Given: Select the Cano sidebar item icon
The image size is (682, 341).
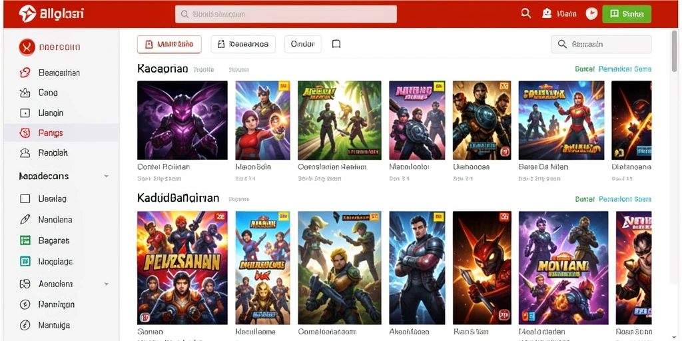Looking at the screenshot, I should coord(25,93).
